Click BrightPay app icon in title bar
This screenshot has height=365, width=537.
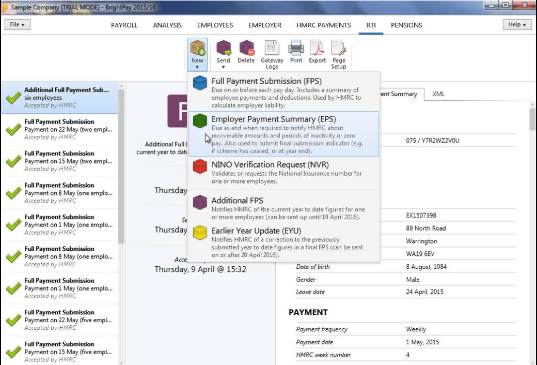tap(5, 7)
